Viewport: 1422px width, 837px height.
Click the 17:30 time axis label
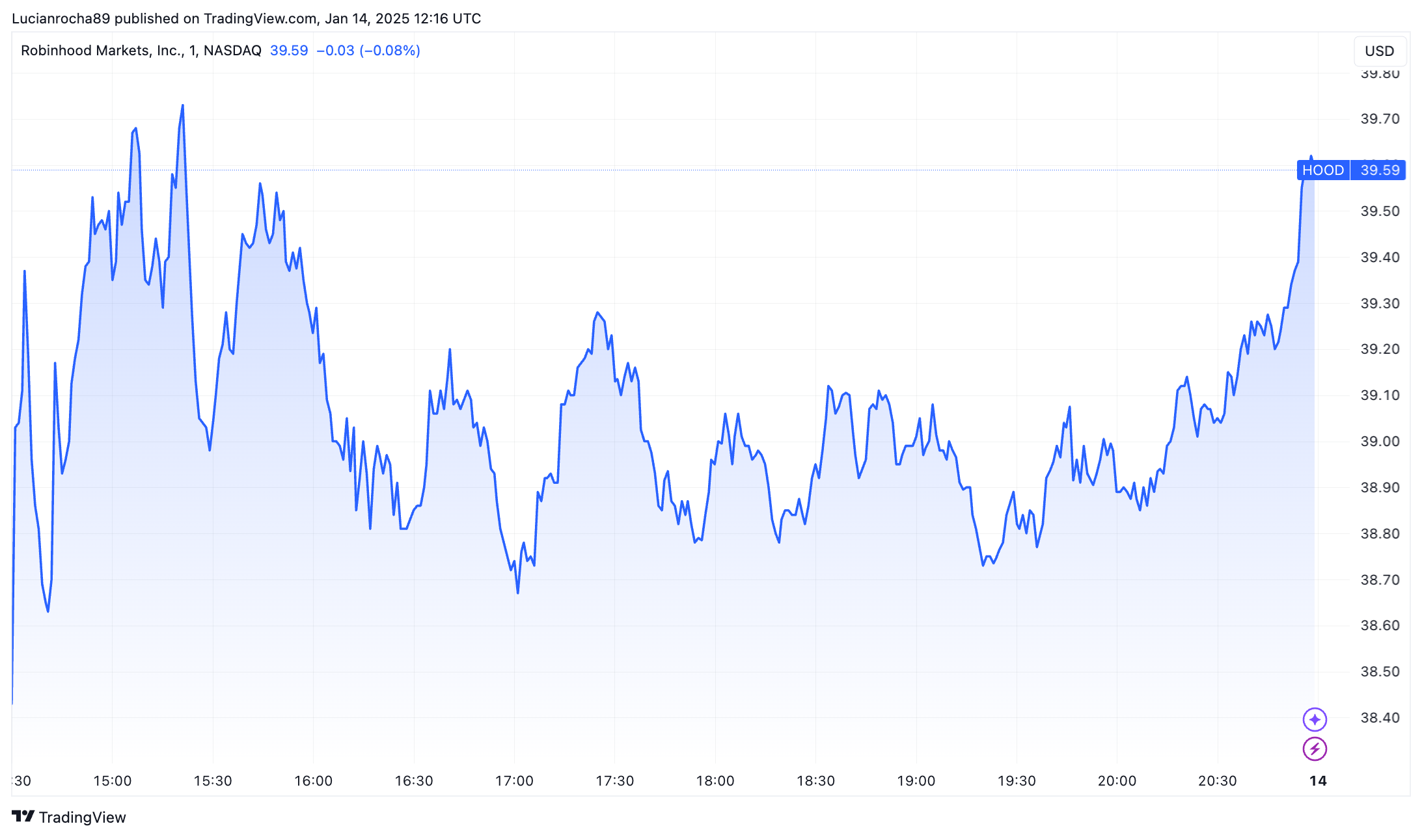614,780
